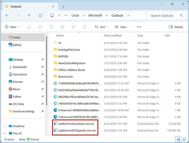Refresh the current folder view
The height and width of the screenshot is (143, 189).
(x=40, y=15)
